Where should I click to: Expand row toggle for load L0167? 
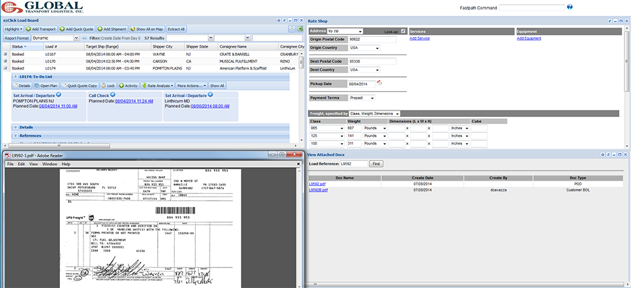coord(5,55)
